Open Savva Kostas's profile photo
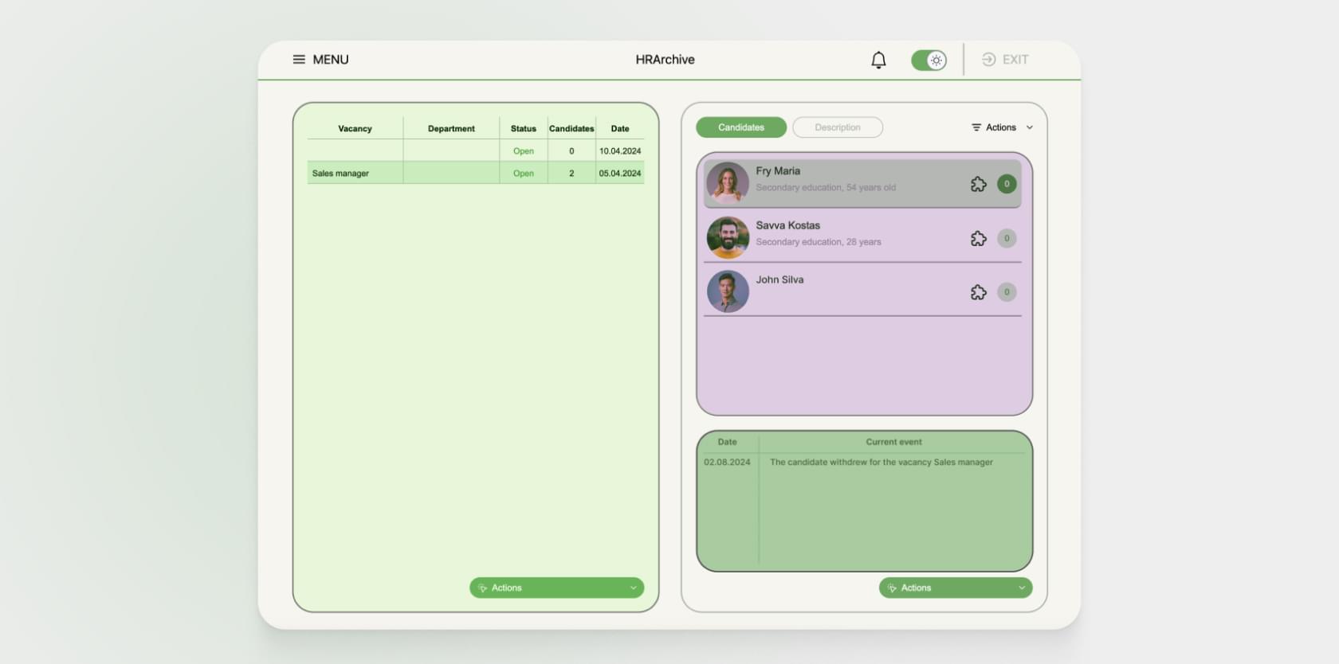 728,237
